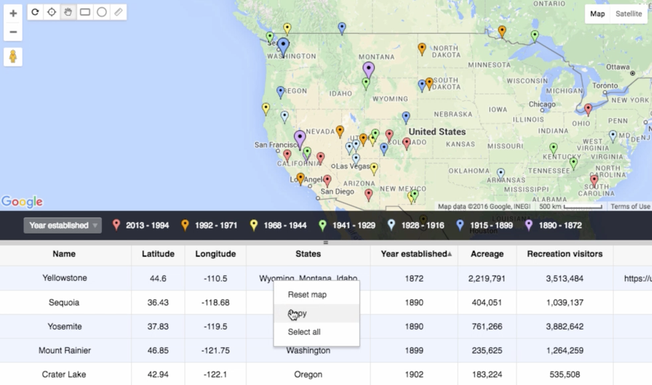Click the yellow pin near Las Vegas
This screenshot has height=385, width=652.
tap(374, 168)
